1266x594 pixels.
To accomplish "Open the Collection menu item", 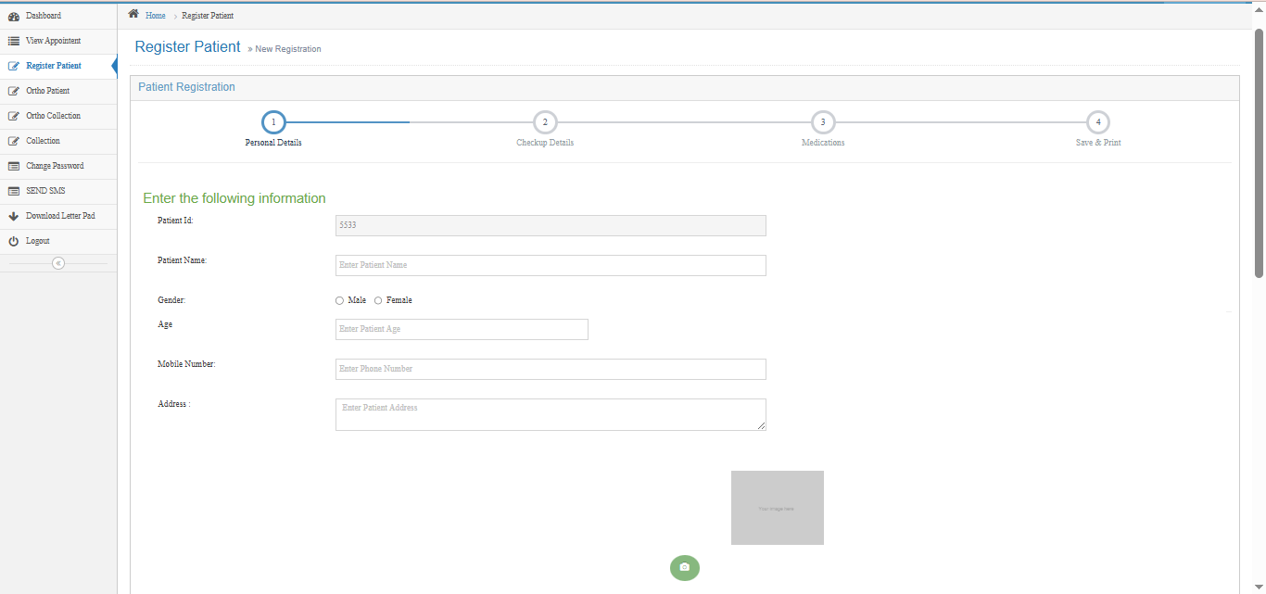I will (x=43, y=142).
